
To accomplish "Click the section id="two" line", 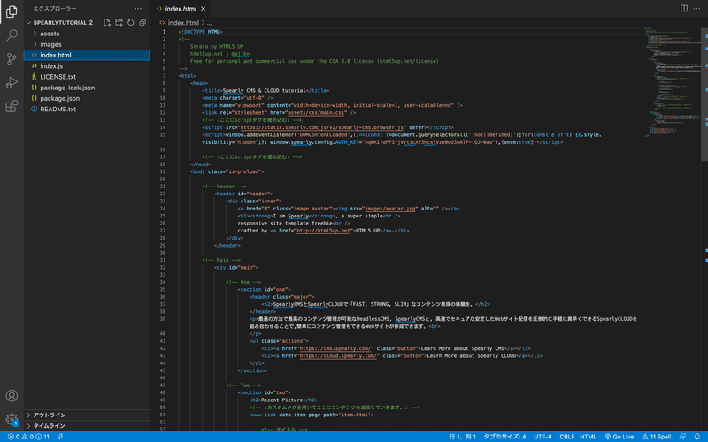I will 265,392.
